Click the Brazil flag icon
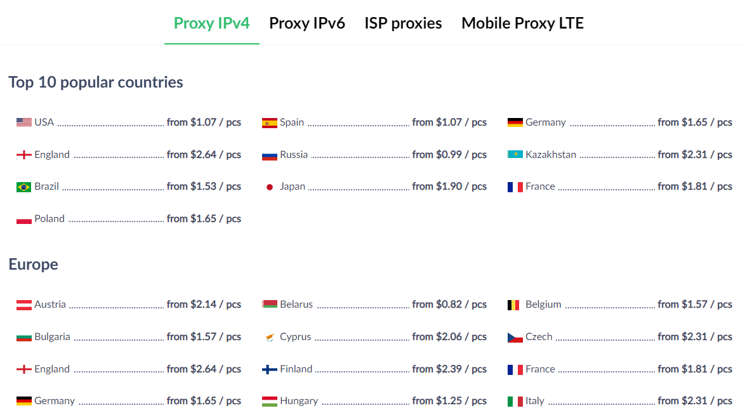Image resolution: width=745 pixels, height=420 pixels. coord(23,187)
